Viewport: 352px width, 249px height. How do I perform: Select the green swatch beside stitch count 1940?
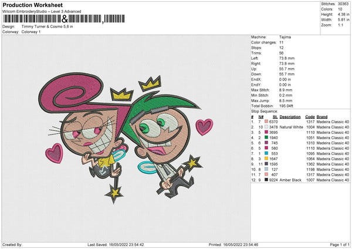point(266,137)
